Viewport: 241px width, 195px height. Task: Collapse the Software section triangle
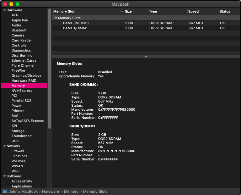coord(5,176)
